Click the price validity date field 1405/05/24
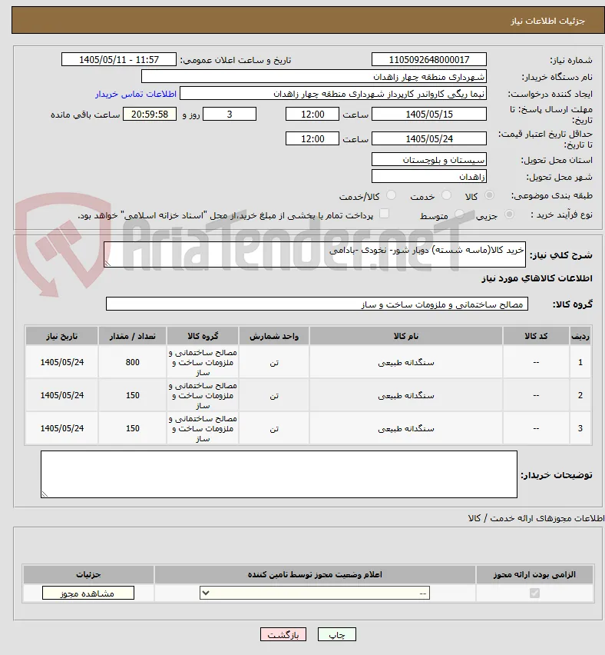Screen dimensions: 605x655 click(429, 138)
